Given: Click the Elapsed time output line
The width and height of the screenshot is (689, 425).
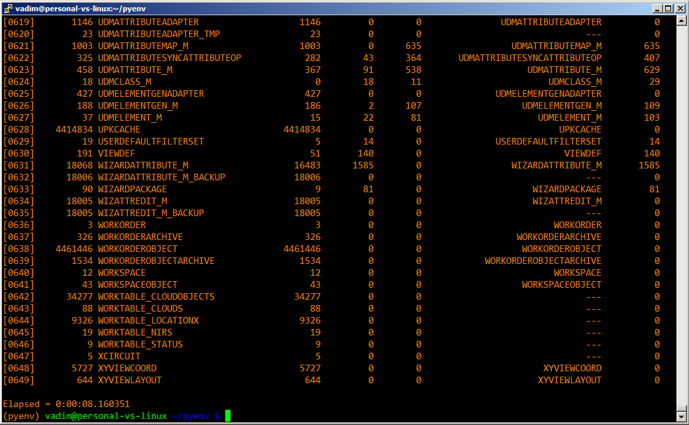Looking at the screenshot, I should 66,404.
